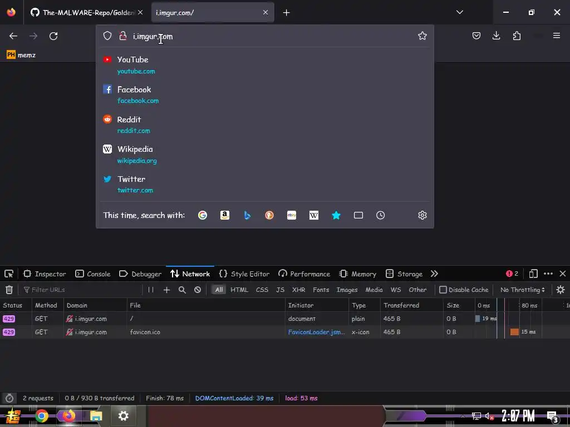Search this time with Google icon
Viewport: 570px width, 427px height.
tap(203, 215)
